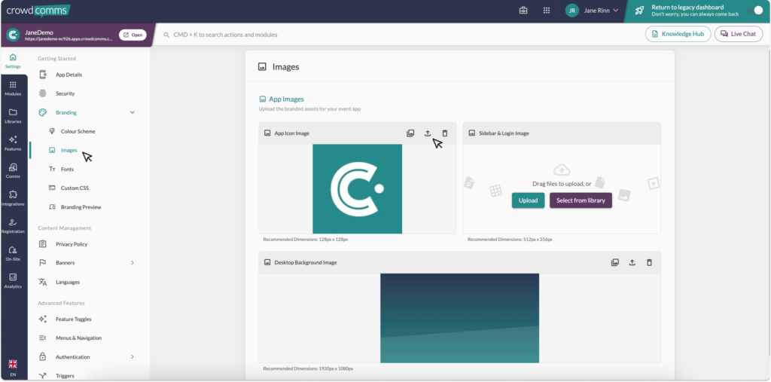Expand the Authentication submenu

(x=133, y=356)
